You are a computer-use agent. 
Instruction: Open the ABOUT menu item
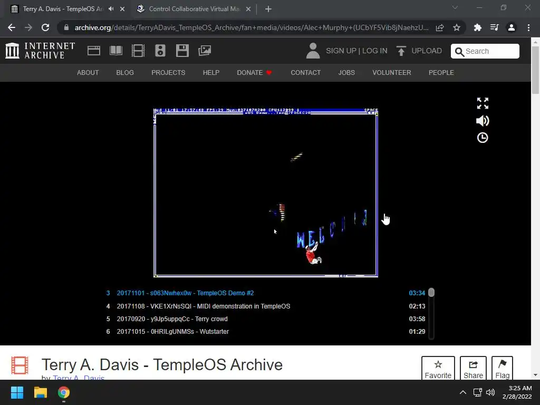click(88, 73)
